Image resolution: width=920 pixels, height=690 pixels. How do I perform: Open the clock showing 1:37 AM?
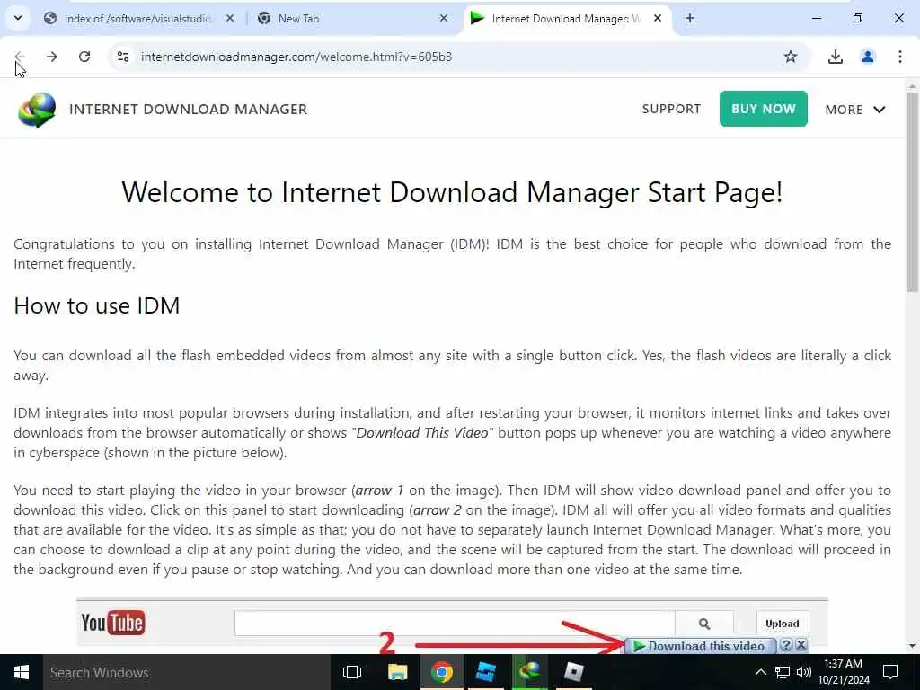tap(843, 672)
